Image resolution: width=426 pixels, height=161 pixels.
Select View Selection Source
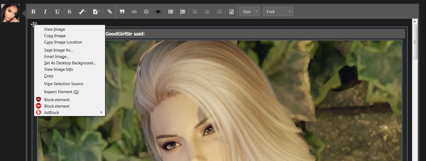point(69,83)
